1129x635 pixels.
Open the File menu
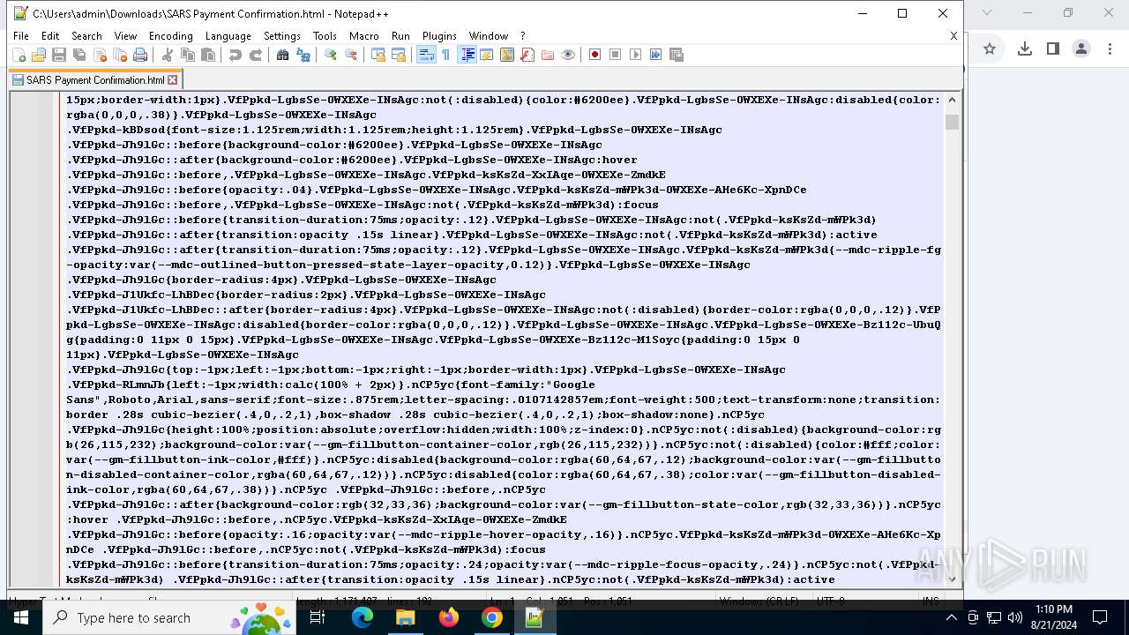coord(21,36)
